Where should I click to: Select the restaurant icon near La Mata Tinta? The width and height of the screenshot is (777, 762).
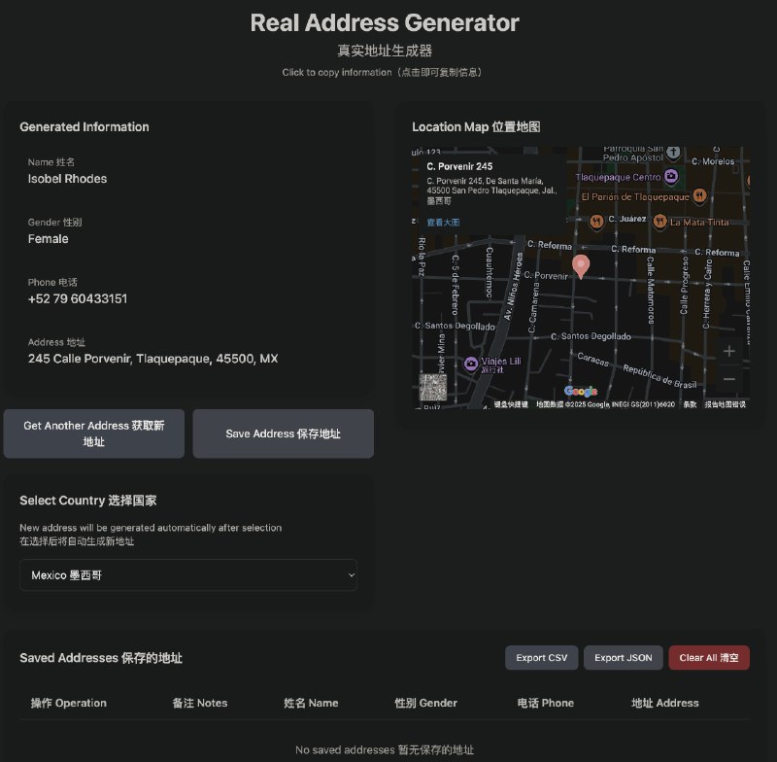[659, 222]
